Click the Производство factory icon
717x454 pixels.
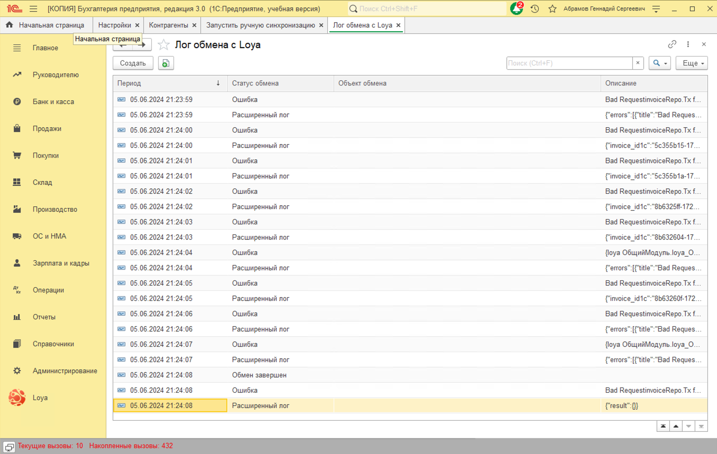[17, 210]
